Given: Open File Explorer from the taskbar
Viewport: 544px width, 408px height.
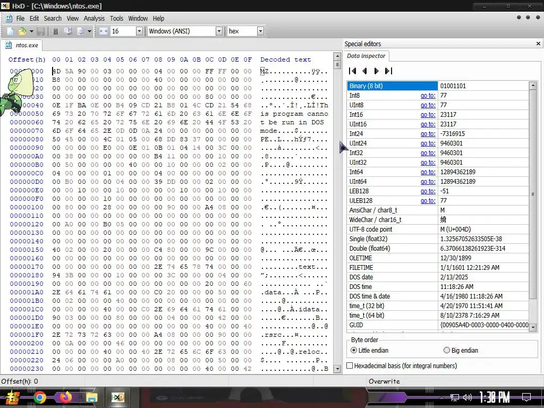Looking at the screenshot, I should tap(91, 397).
